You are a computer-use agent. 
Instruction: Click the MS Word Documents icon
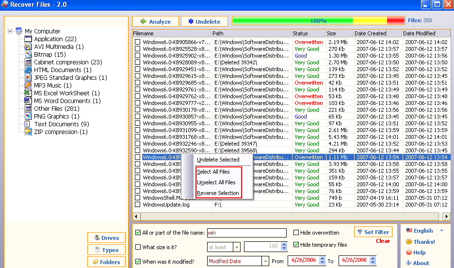click(28, 101)
